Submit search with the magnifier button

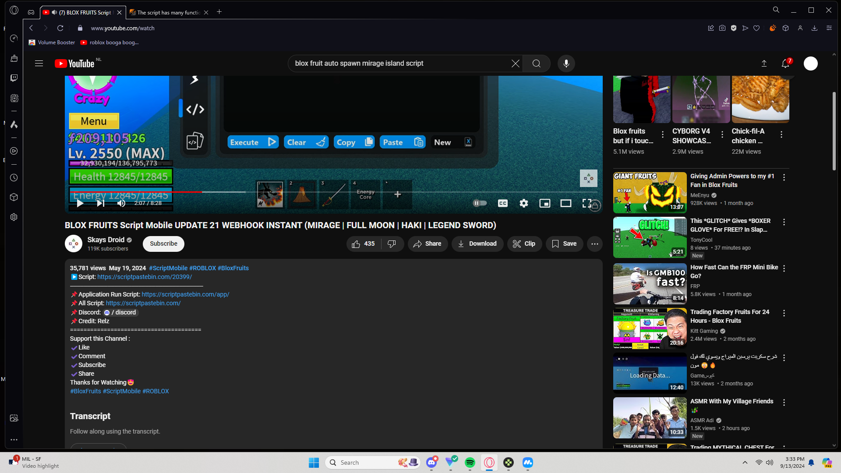(537, 64)
